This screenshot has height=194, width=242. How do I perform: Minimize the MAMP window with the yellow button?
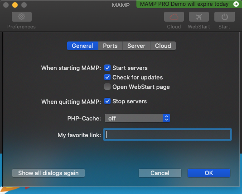click(15, 5)
